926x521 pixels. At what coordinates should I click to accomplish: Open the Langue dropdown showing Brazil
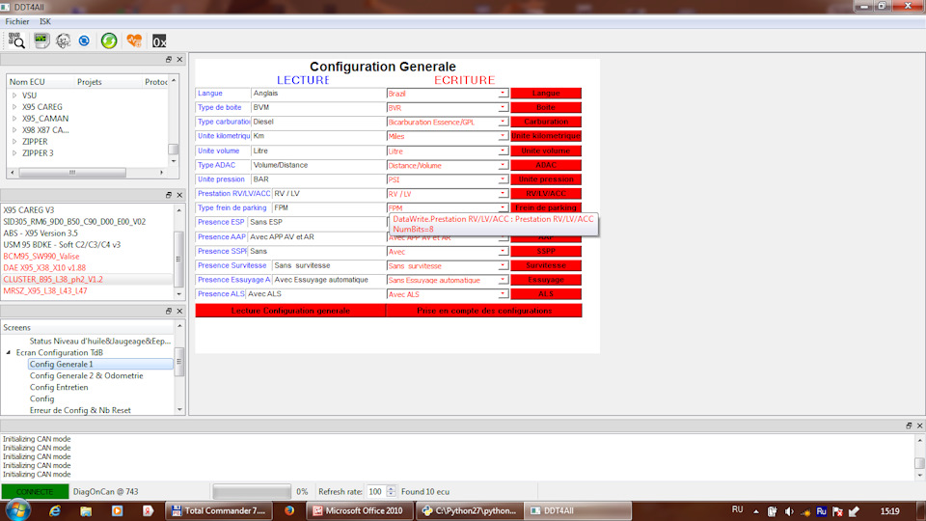tap(503, 94)
